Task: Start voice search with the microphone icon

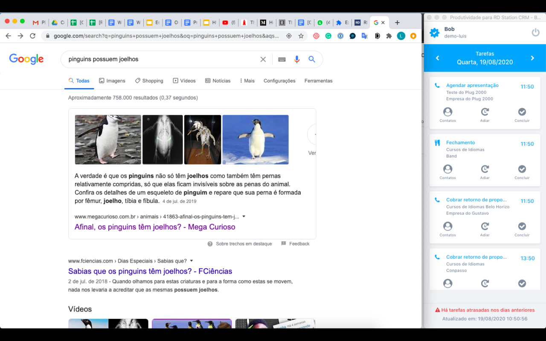Action: click(297, 59)
